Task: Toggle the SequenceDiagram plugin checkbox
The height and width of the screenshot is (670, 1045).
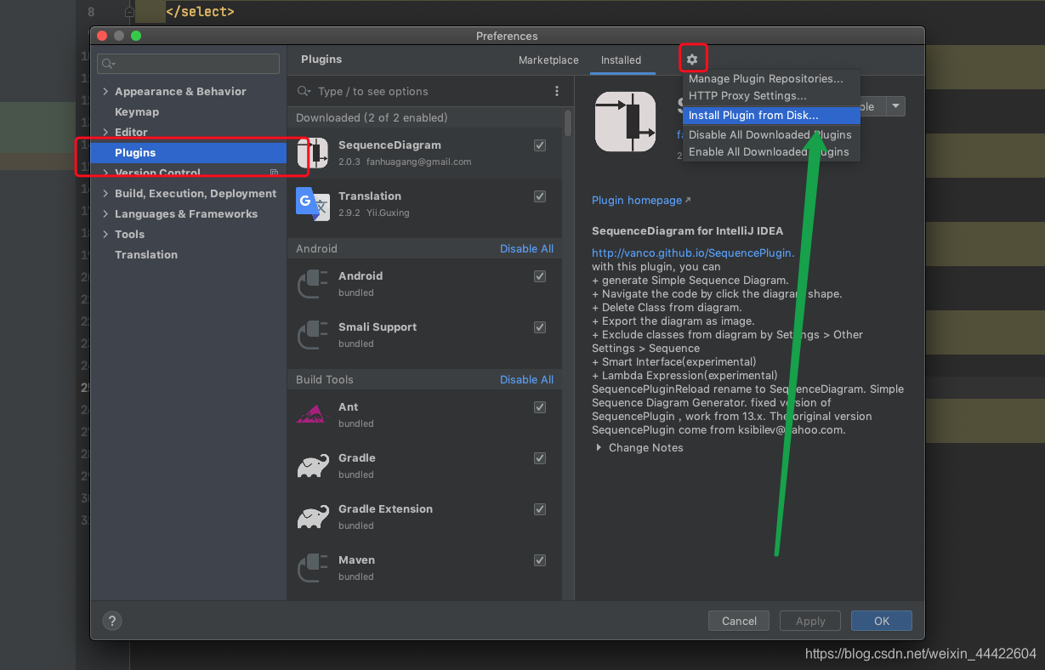Action: click(540, 145)
